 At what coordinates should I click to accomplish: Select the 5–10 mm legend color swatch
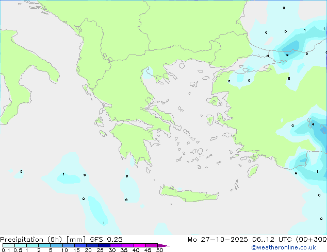click(56, 245)
